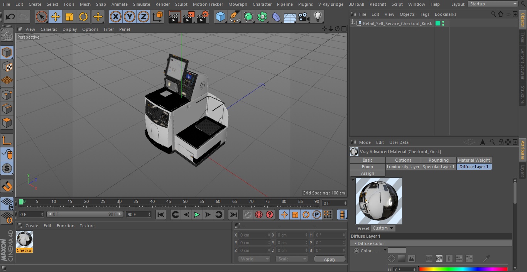Toggle Y axis lock
527x272 pixels.
tap(130, 17)
